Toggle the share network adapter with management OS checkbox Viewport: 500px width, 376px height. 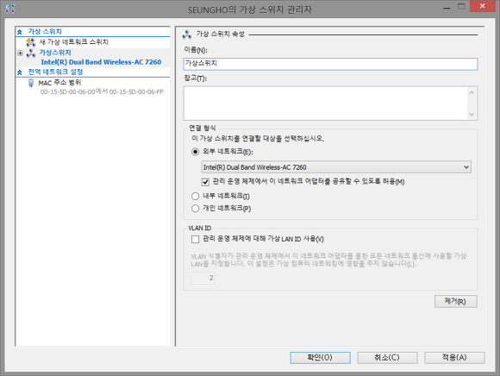(205, 182)
